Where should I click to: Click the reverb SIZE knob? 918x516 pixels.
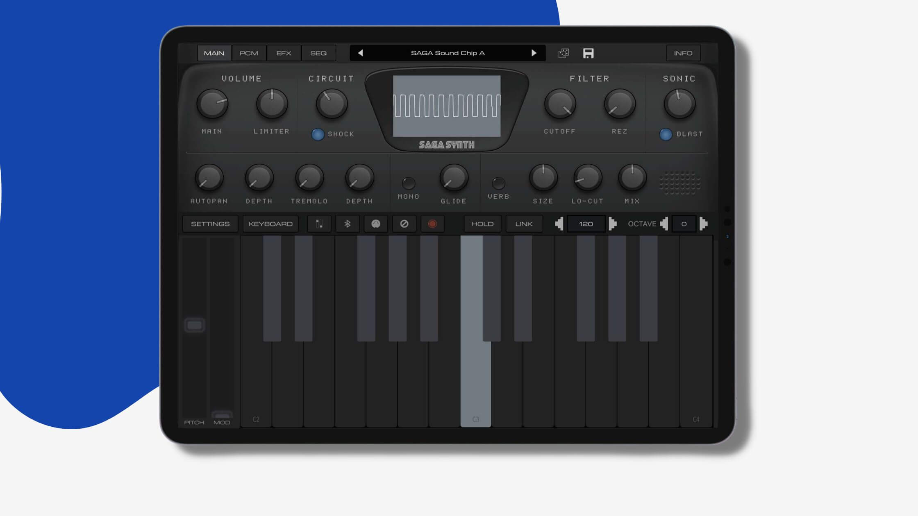click(x=543, y=178)
